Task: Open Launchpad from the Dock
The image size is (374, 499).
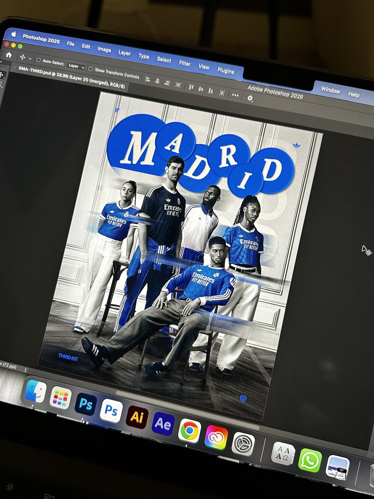Action: point(60,398)
